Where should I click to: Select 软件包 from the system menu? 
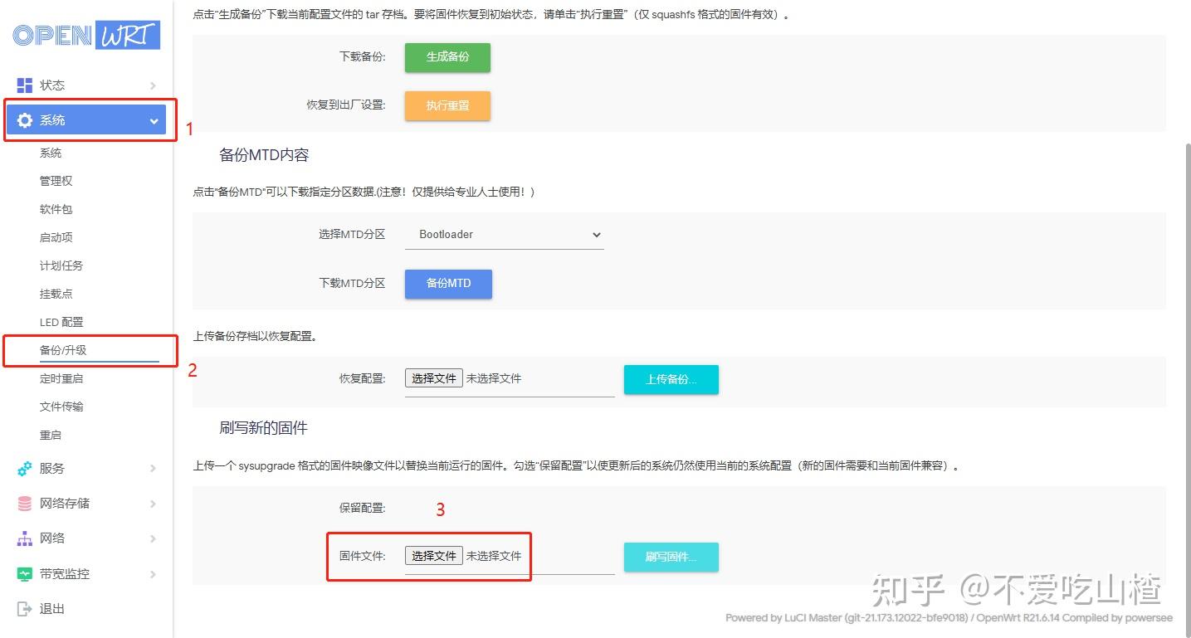[56, 208]
